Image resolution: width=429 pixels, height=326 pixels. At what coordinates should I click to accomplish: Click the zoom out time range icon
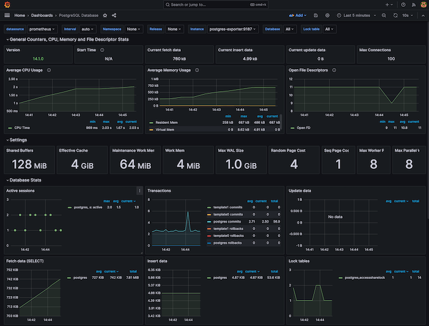384,16
